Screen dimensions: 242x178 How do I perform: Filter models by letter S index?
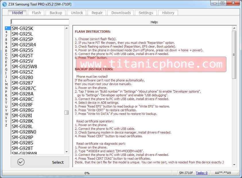coord(6,99)
